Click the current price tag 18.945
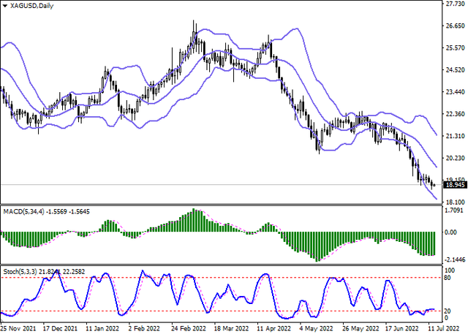468x334 pixels. [455, 185]
